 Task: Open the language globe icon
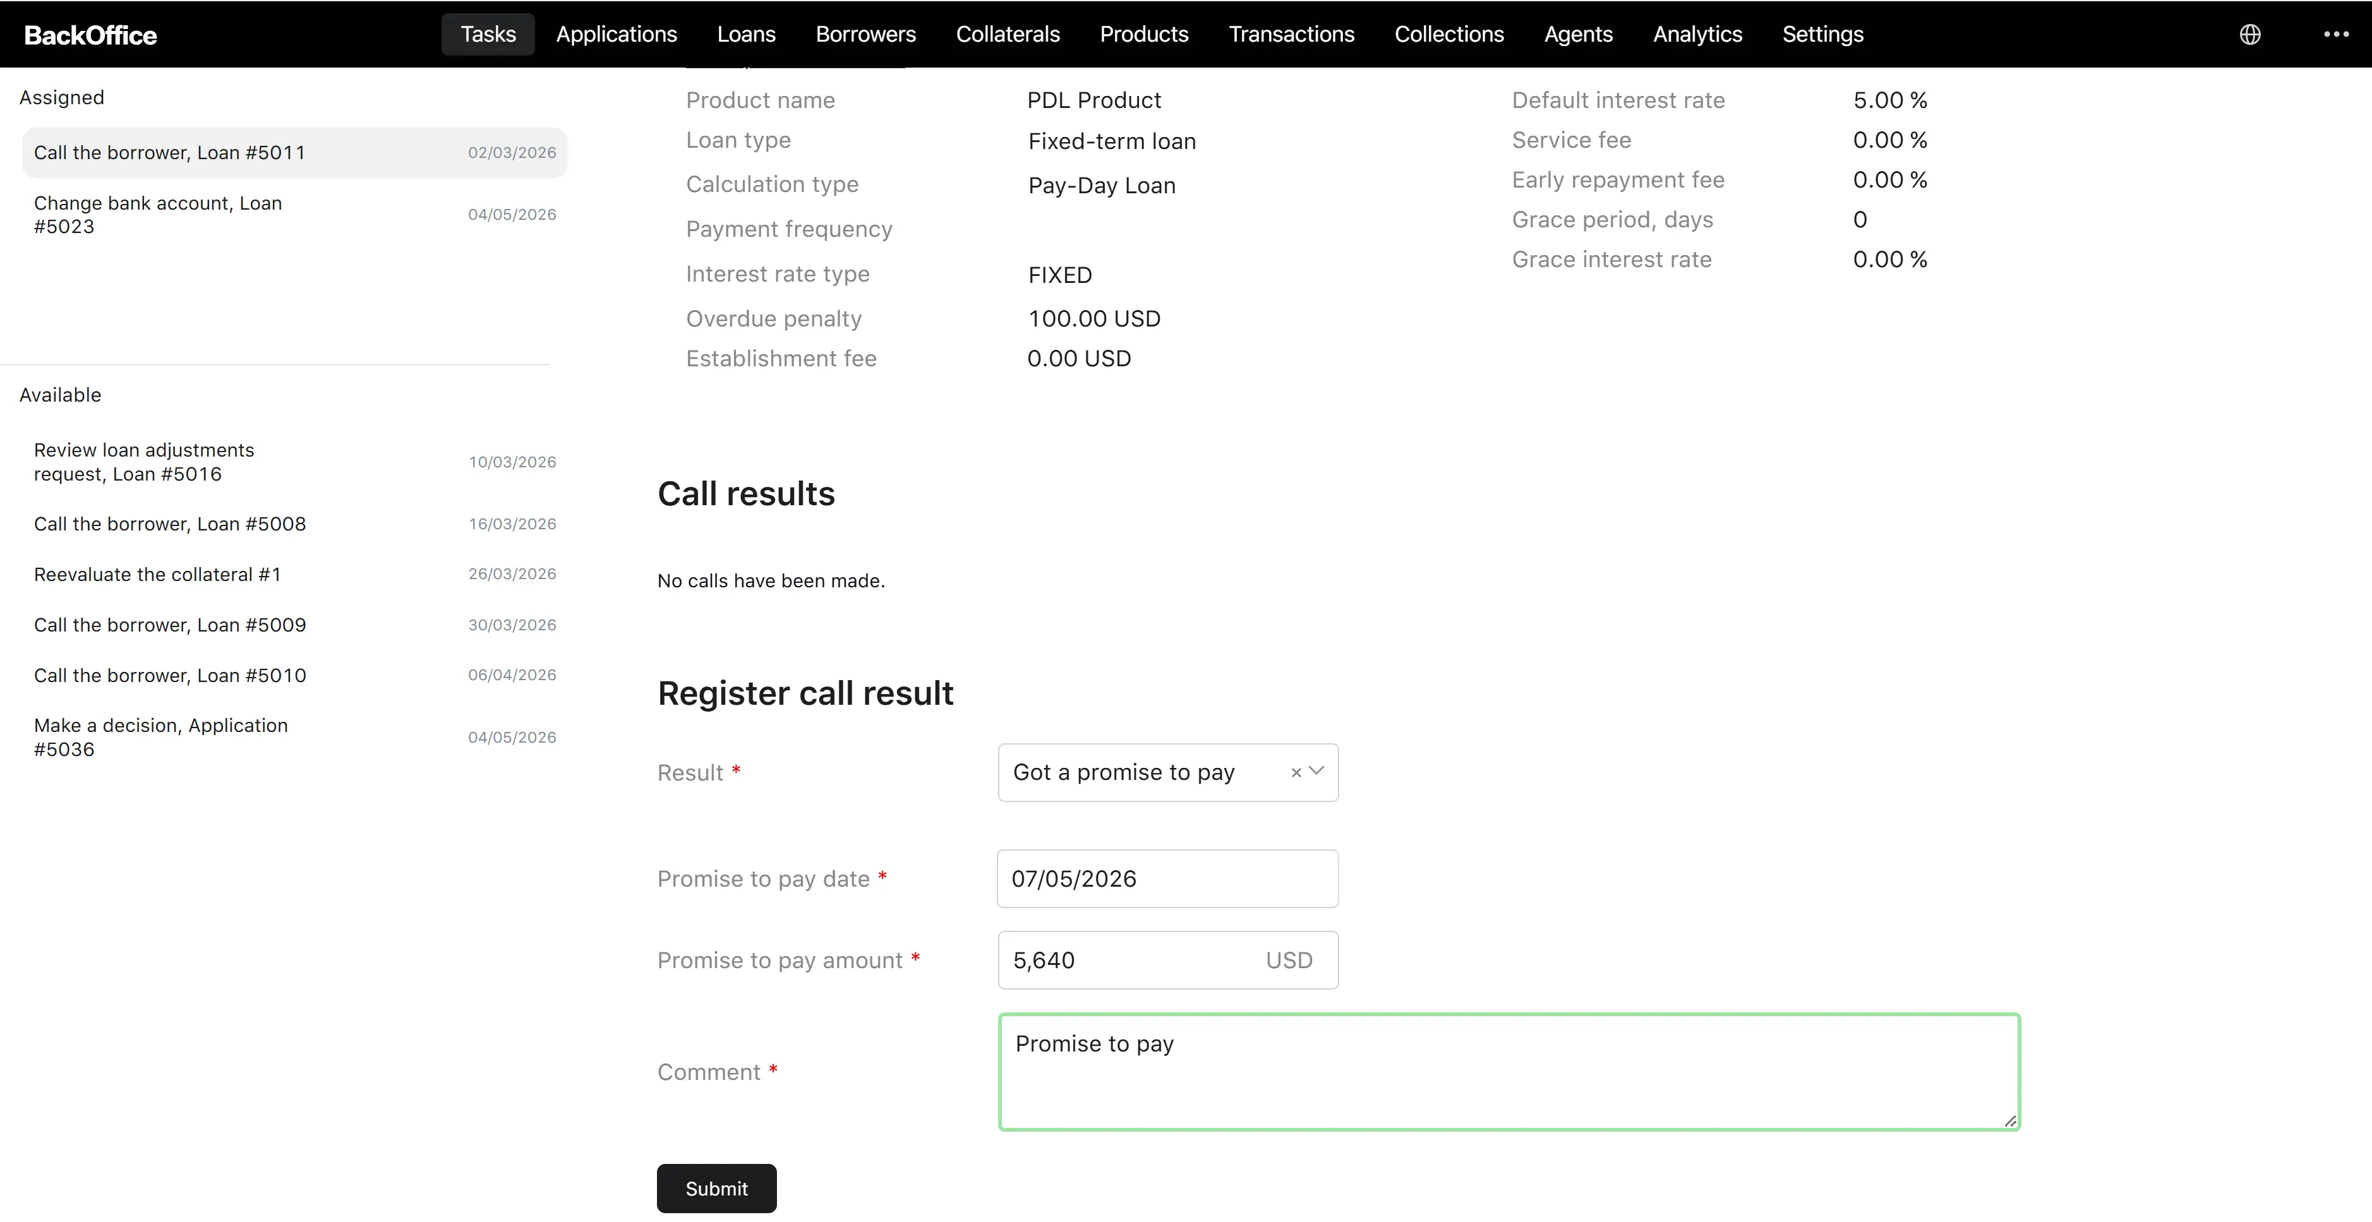(x=2249, y=34)
